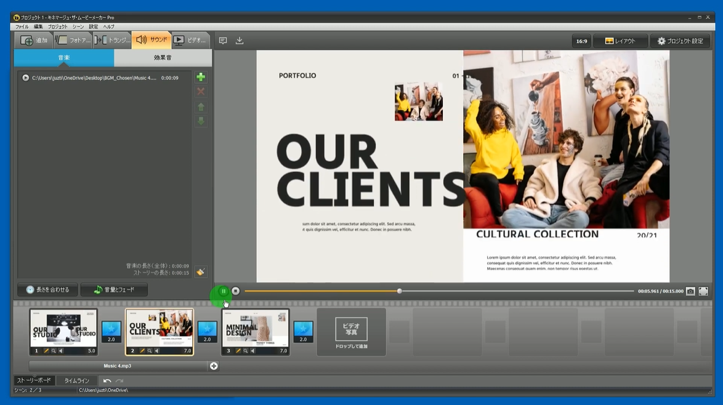Click the プロジェクト設定 button
The image size is (723, 405).
(x=680, y=41)
